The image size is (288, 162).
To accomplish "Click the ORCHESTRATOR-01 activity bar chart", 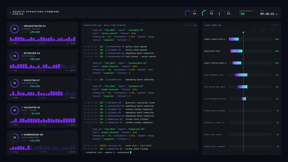I will (42, 39).
